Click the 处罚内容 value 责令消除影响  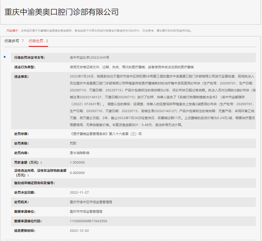coord(79,153)
